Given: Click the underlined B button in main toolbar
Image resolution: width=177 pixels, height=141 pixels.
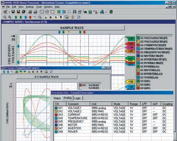Looking at the screenshot, I should pyautogui.click(x=61, y=17).
